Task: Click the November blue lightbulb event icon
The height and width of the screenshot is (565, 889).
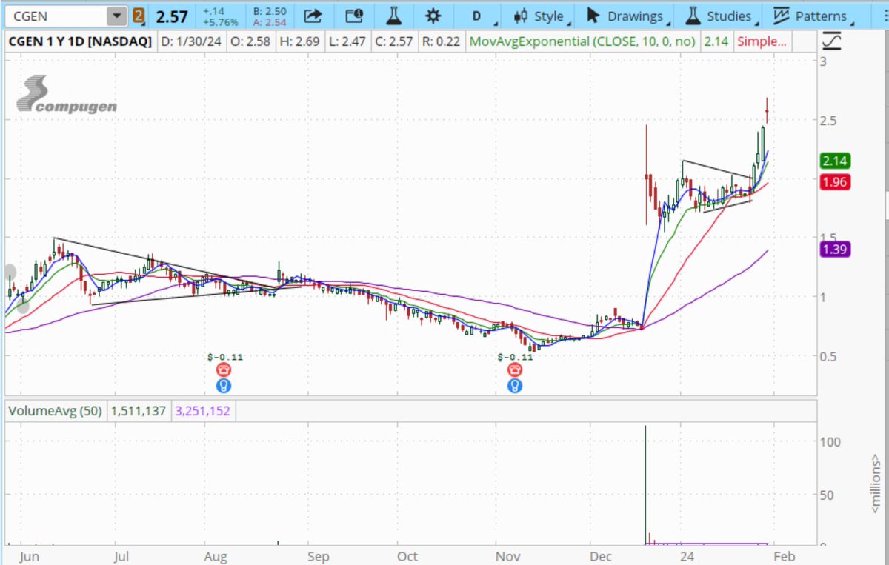Action: (x=515, y=386)
